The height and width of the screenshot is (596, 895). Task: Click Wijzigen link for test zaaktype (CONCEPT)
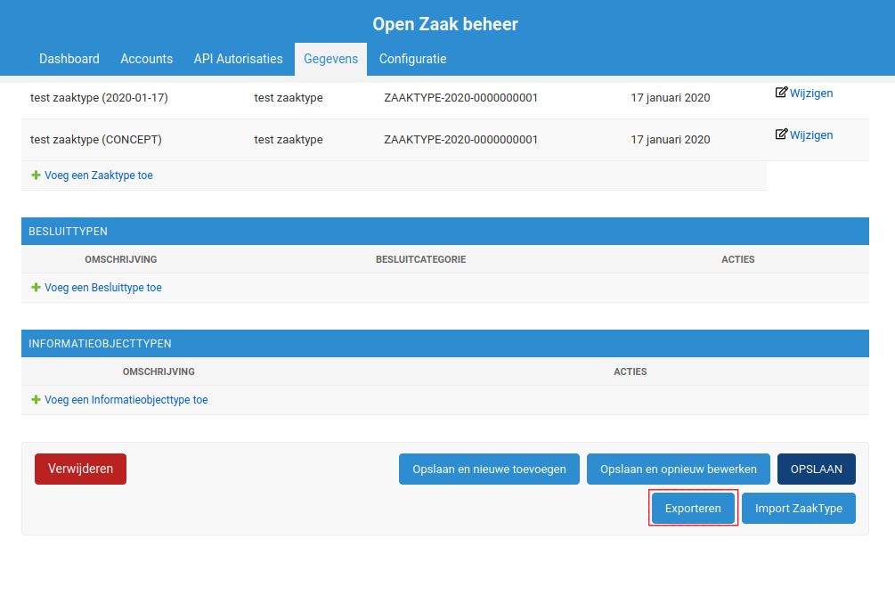811,135
